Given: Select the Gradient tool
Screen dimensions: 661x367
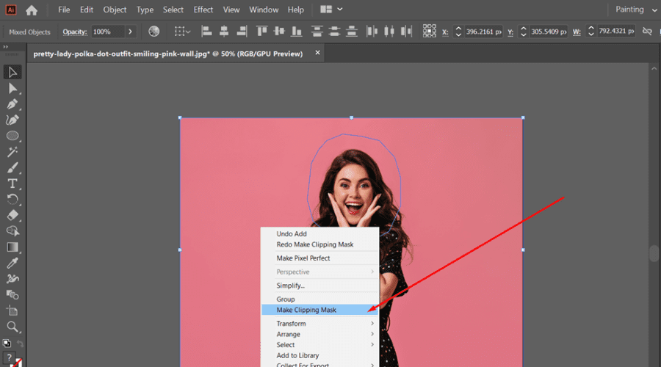Looking at the screenshot, I should (12, 247).
